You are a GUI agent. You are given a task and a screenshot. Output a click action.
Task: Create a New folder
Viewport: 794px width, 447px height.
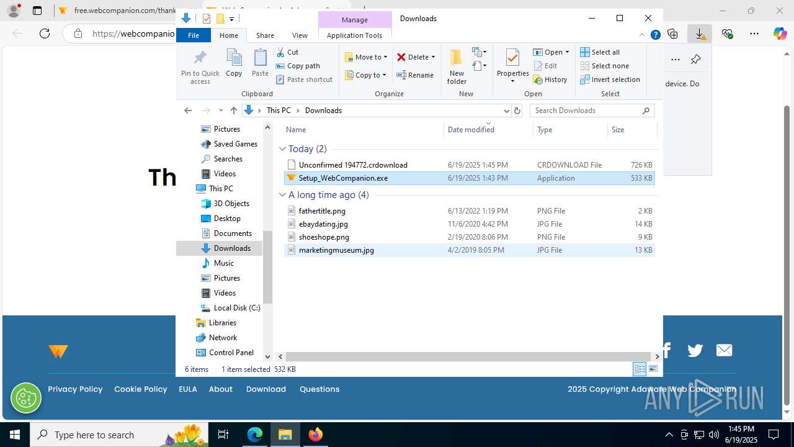(x=457, y=67)
